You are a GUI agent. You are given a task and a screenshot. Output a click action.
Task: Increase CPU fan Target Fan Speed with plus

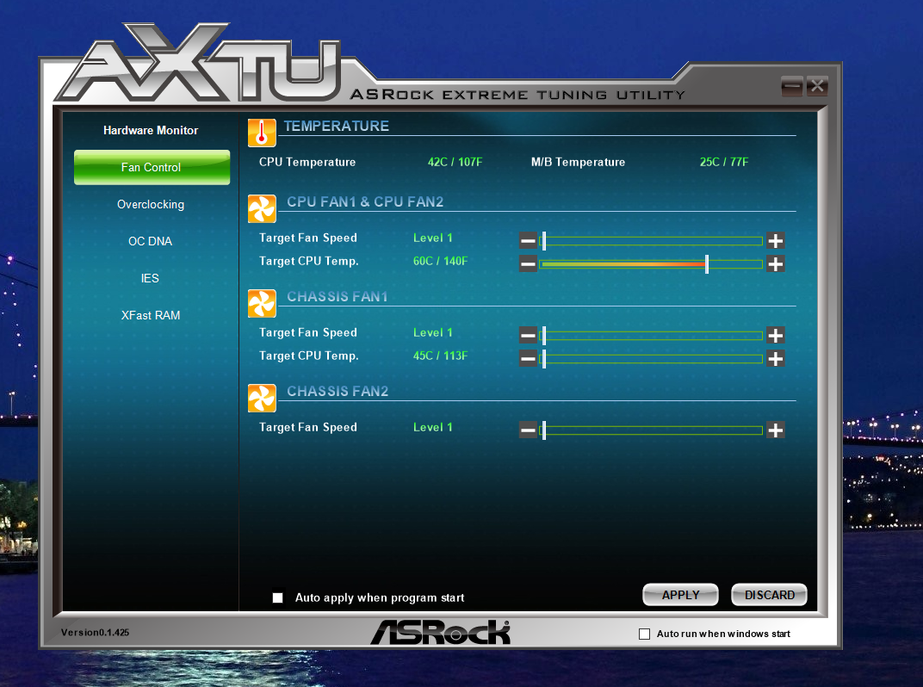775,240
